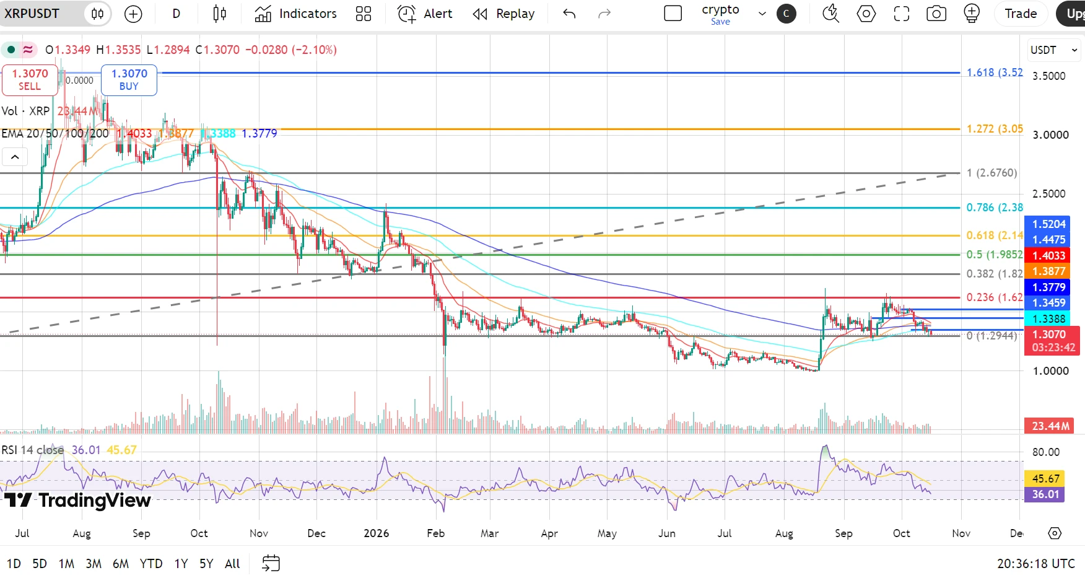Change the D timeframe interval
1085x578 pixels.
click(x=176, y=14)
